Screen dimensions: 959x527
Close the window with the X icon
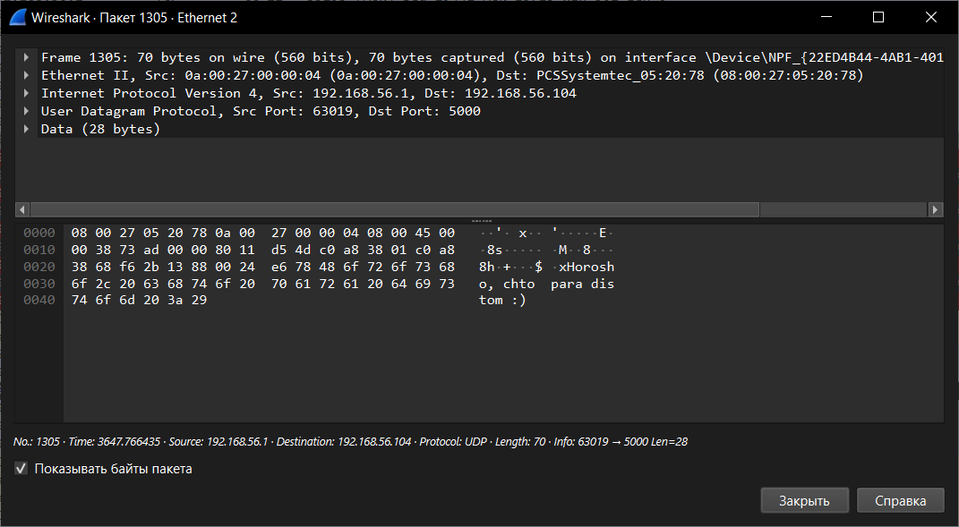pos(931,17)
